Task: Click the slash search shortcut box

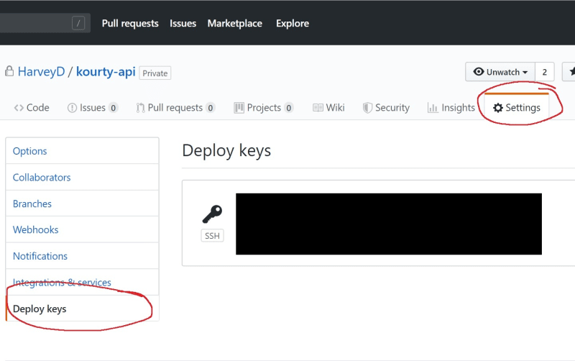Action: click(x=78, y=23)
